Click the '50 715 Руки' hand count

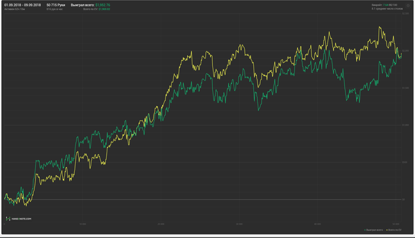coord(56,5)
